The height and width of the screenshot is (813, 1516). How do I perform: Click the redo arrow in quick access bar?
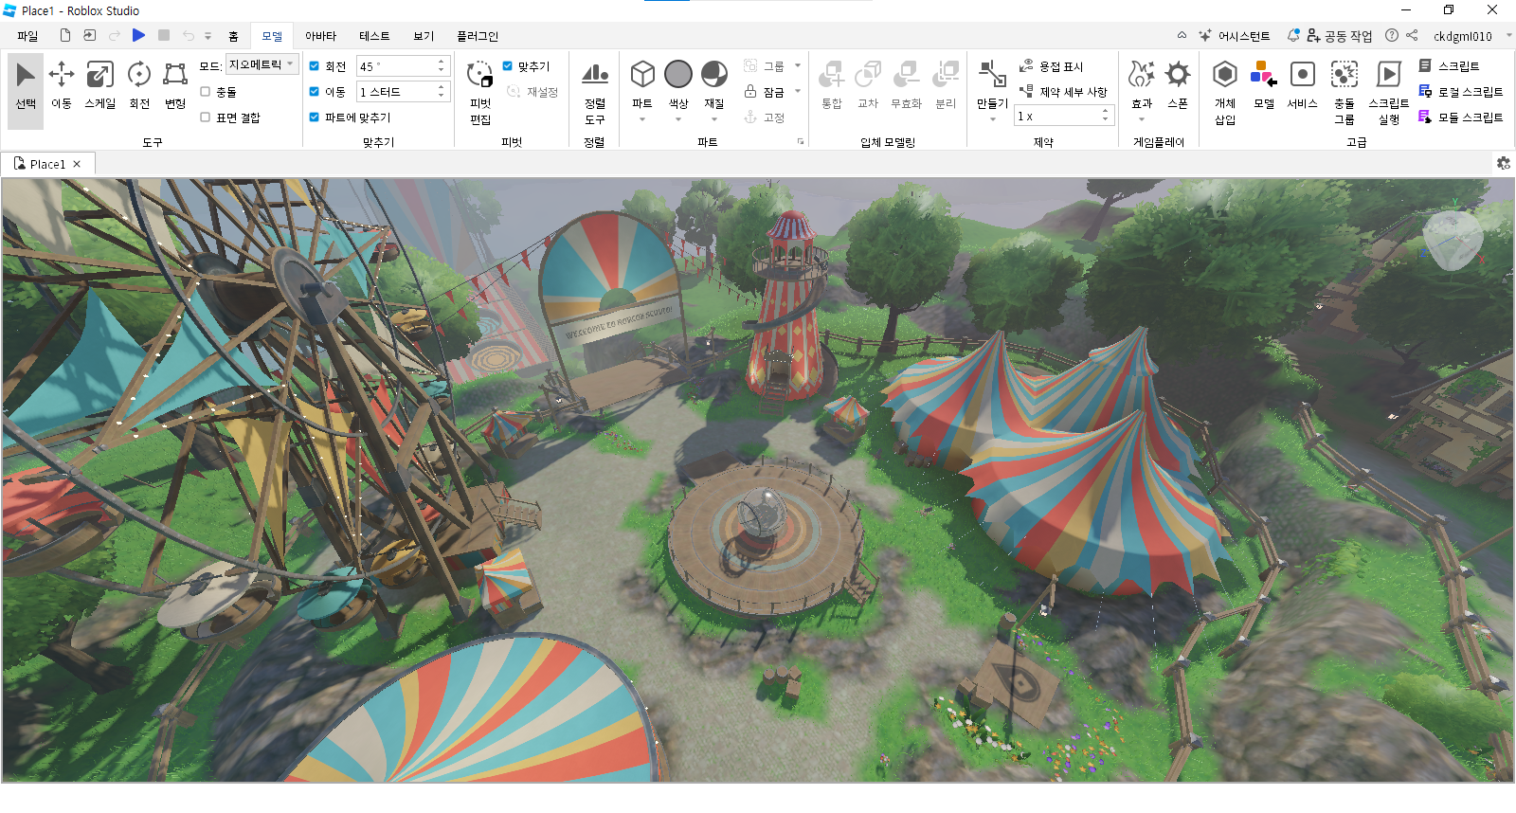115,35
